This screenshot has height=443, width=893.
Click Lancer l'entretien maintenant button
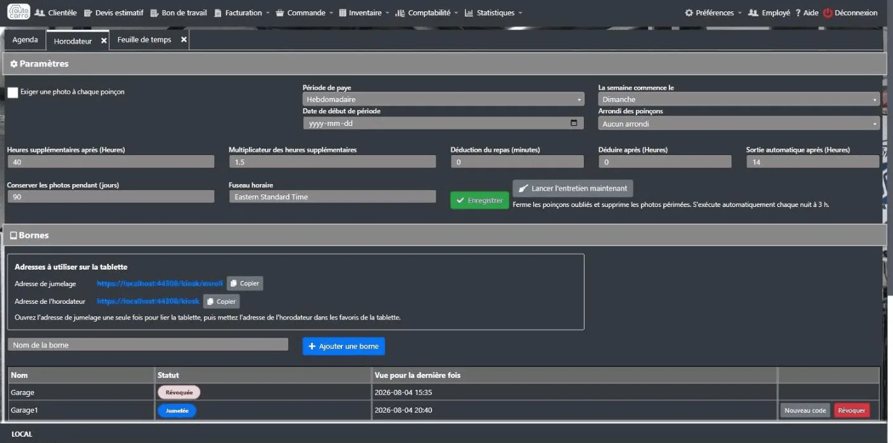coord(573,188)
